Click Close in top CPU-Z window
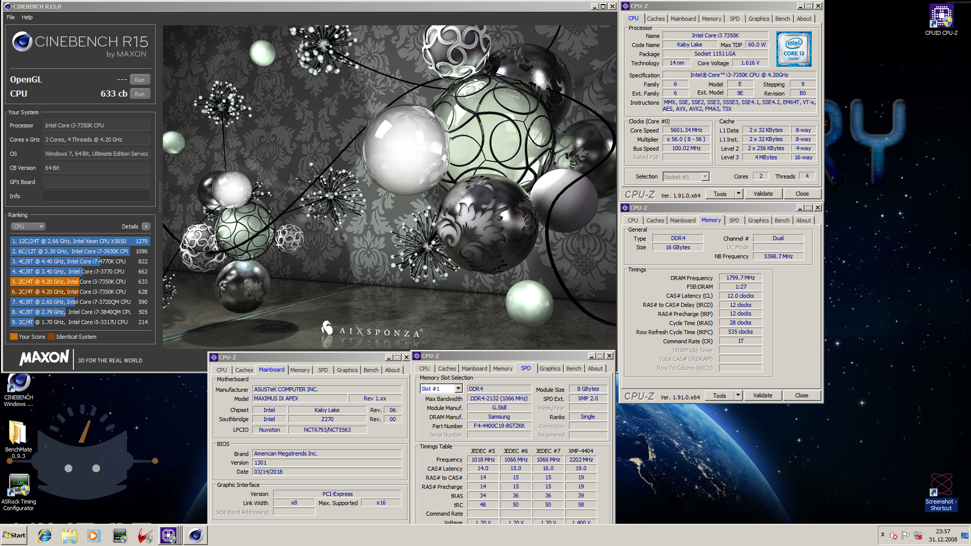Viewport: 971px width, 546px height. click(x=802, y=194)
